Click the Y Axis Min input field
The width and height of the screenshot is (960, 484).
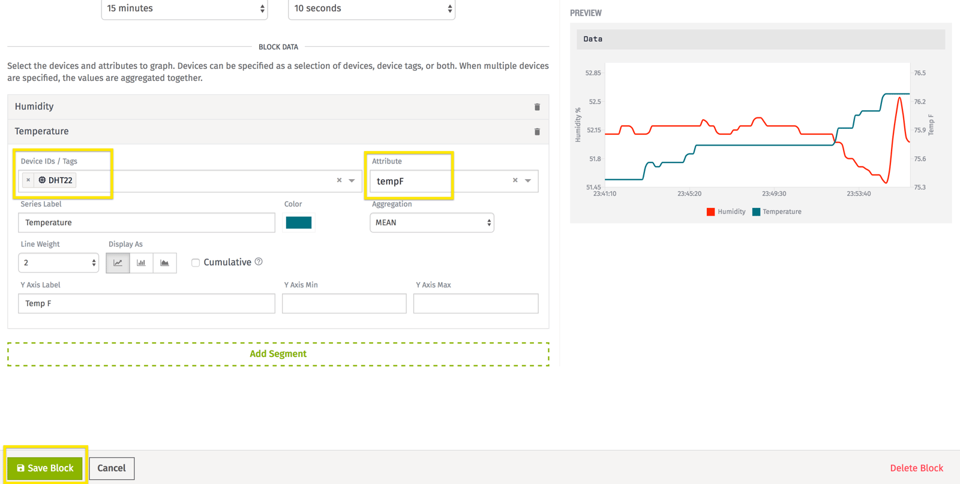(x=344, y=304)
